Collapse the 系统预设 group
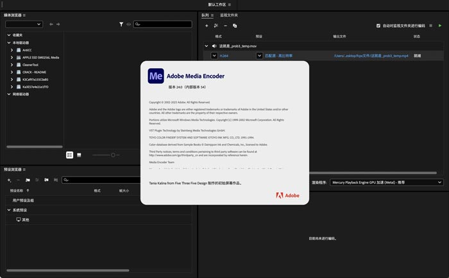The image size is (449, 278). pyautogui.click(x=9, y=210)
